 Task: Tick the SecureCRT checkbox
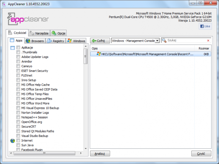tap(18, 126)
